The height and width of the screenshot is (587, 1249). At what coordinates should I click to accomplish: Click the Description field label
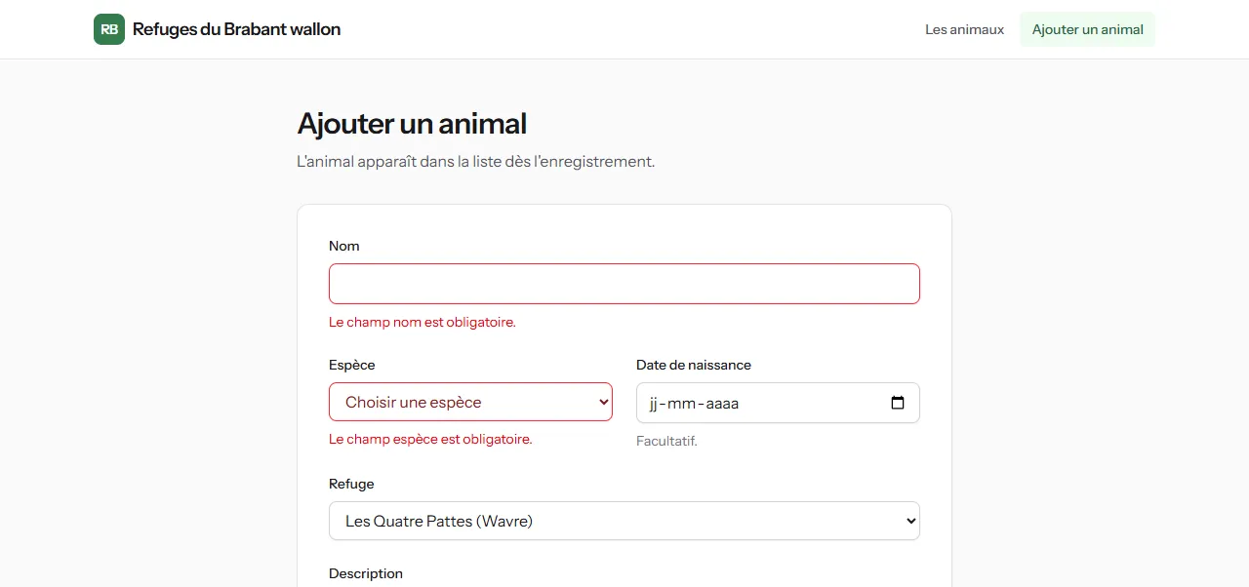pyautogui.click(x=366, y=573)
